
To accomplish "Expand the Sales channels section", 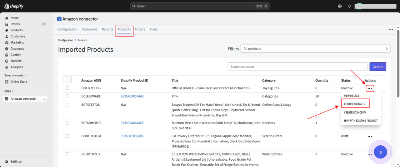I will click(15, 75).
